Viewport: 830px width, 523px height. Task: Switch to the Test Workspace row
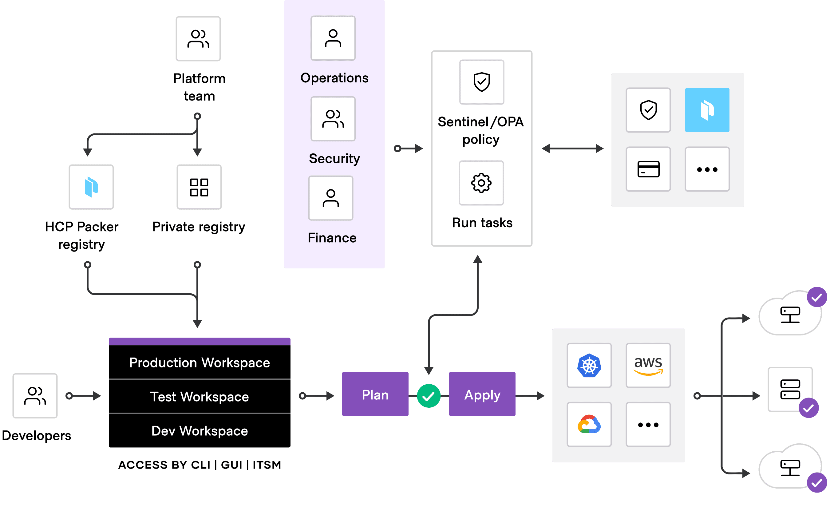click(x=200, y=397)
